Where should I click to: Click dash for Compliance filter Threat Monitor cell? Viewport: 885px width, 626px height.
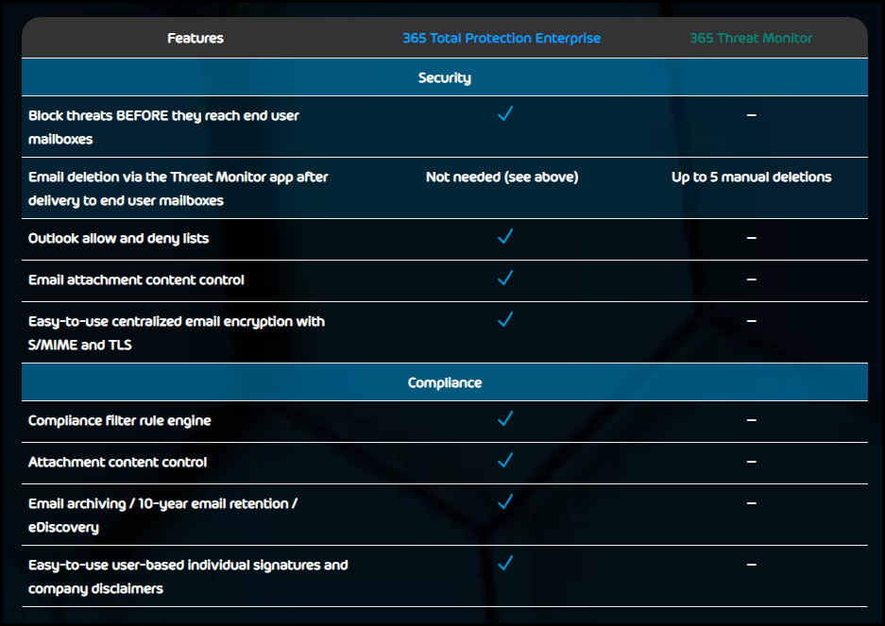[x=751, y=420]
